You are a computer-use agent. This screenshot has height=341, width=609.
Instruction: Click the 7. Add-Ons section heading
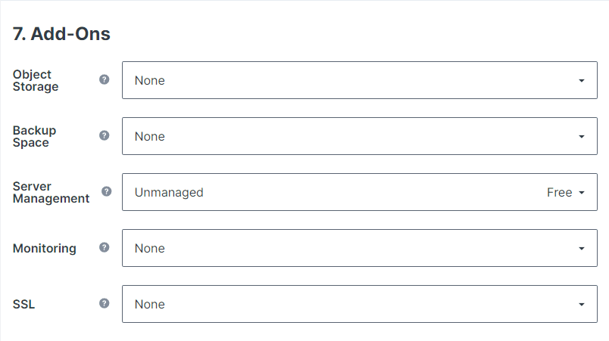click(x=61, y=34)
